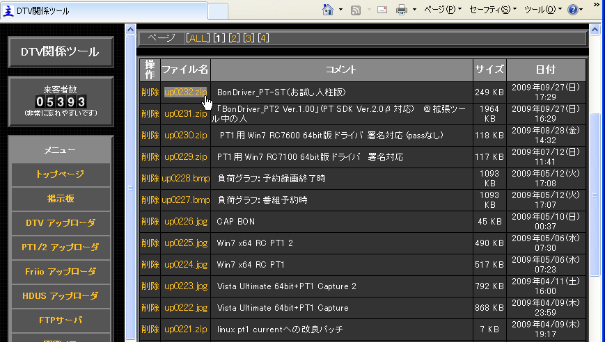Screen dimensions: 605x342
Task: Open HDUS アップローダ link
Action: coord(61,296)
